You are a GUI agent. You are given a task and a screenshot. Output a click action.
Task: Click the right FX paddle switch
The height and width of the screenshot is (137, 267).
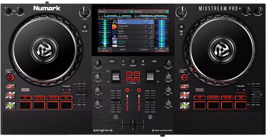[150, 77]
